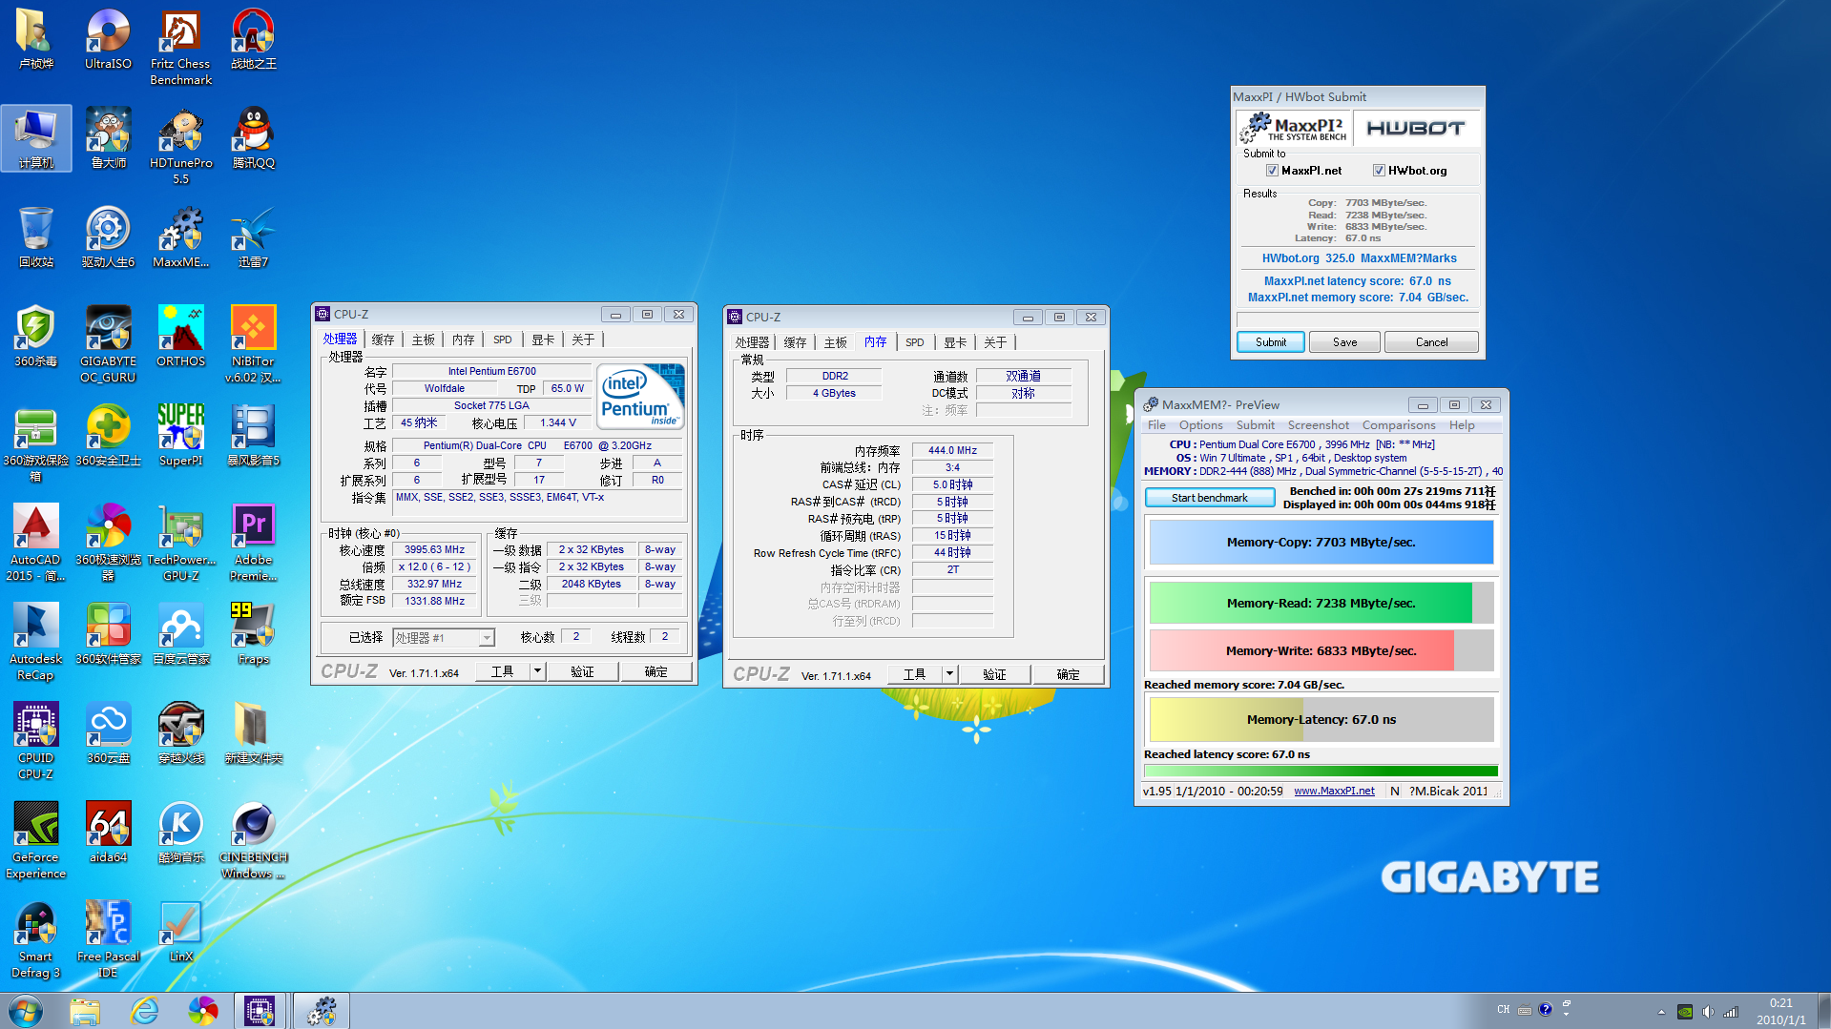The image size is (1831, 1029).
Task: Open the Screenshot menu in MaxxMEM
Action: coord(1318,425)
